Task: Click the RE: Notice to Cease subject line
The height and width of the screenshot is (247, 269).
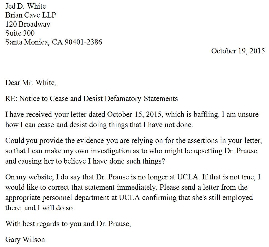Action: (91, 98)
